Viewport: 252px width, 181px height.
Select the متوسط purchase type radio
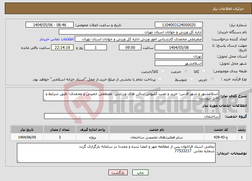pos(191,79)
